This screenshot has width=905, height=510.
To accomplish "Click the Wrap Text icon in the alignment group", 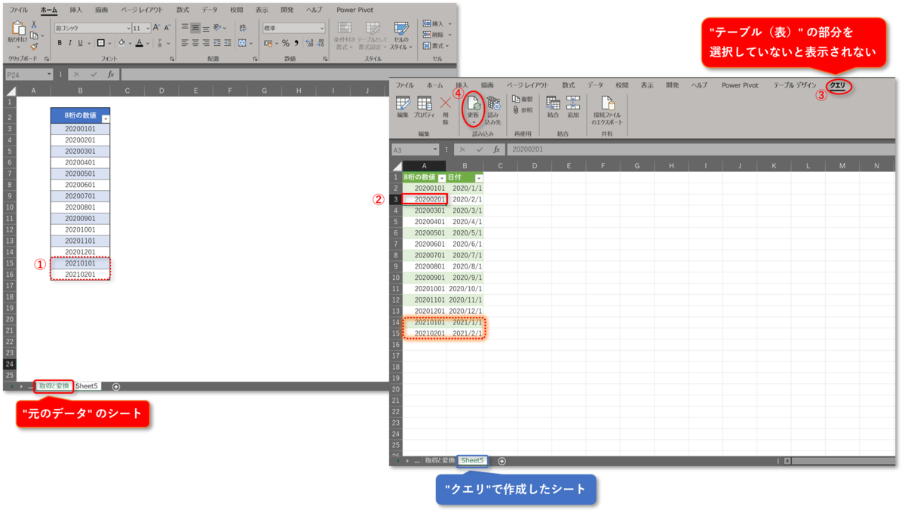I will pyautogui.click(x=243, y=28).
